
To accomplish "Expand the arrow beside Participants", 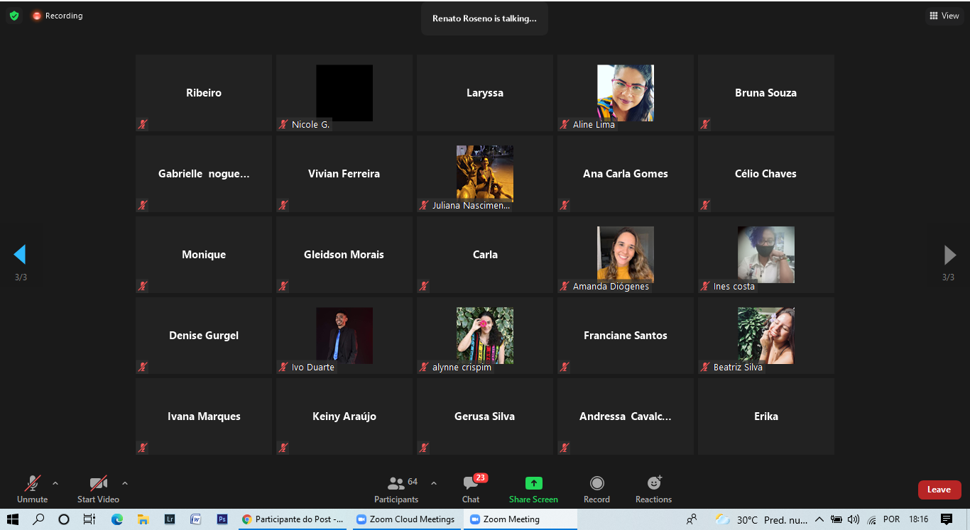I will [434, 483].
